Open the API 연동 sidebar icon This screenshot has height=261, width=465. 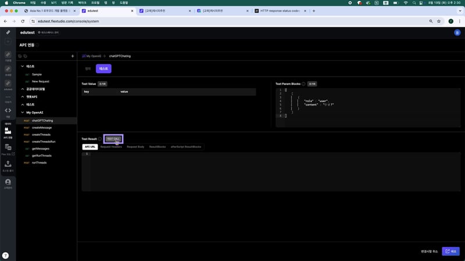click(8, 131)
